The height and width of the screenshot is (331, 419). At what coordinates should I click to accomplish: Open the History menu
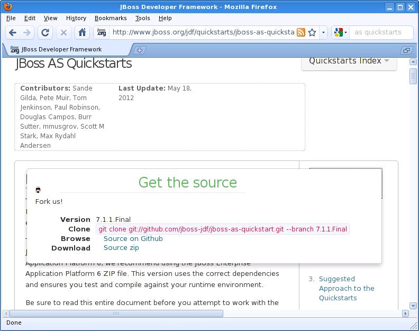click(x=76, y=18)
